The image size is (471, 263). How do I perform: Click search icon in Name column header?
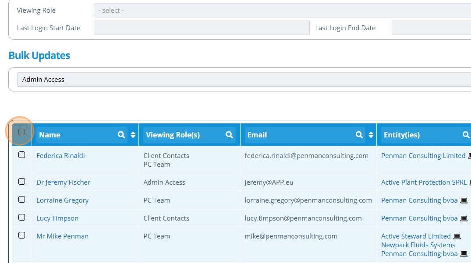(121, 135)
